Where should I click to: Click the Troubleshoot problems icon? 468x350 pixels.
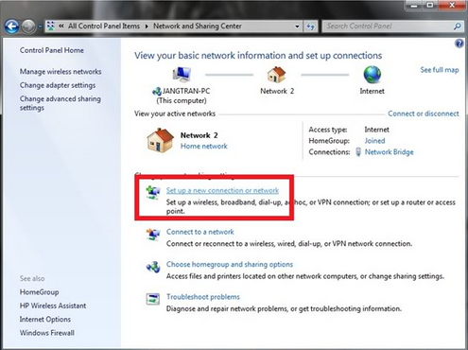coord(153,299)
